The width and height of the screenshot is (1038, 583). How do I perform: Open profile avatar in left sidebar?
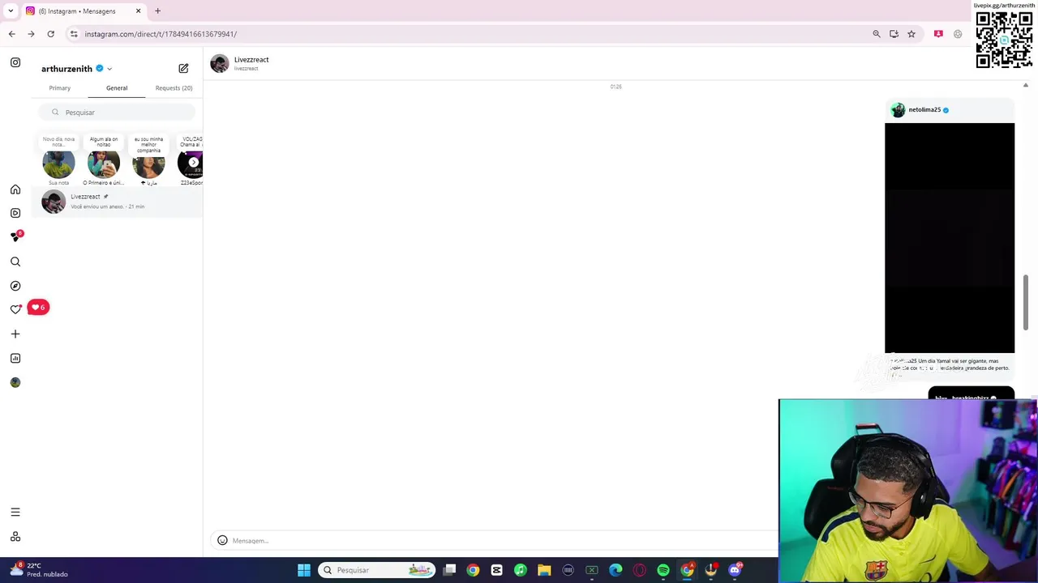pyautogui.click(x=15, y=382)
